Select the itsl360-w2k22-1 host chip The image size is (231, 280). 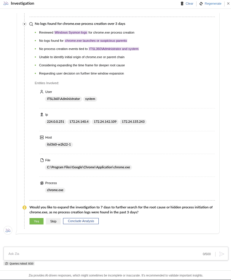[x=59, y=144]
